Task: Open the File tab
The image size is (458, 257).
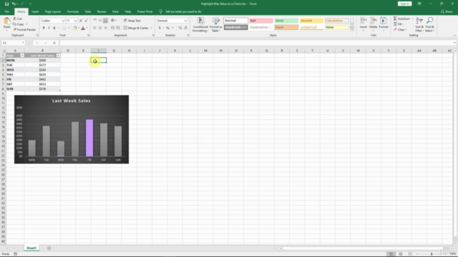Action: pos(7,11)
